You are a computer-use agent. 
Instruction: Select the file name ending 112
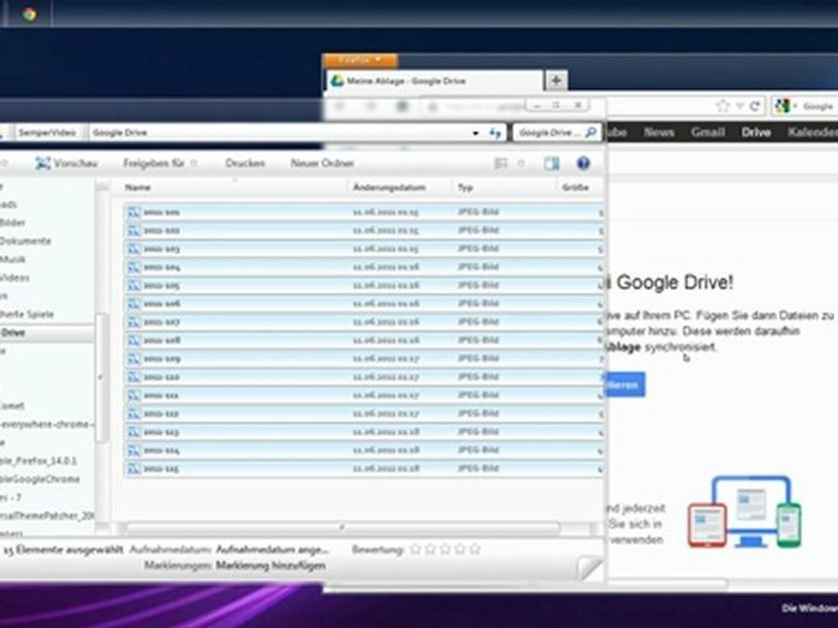point(161,413)
